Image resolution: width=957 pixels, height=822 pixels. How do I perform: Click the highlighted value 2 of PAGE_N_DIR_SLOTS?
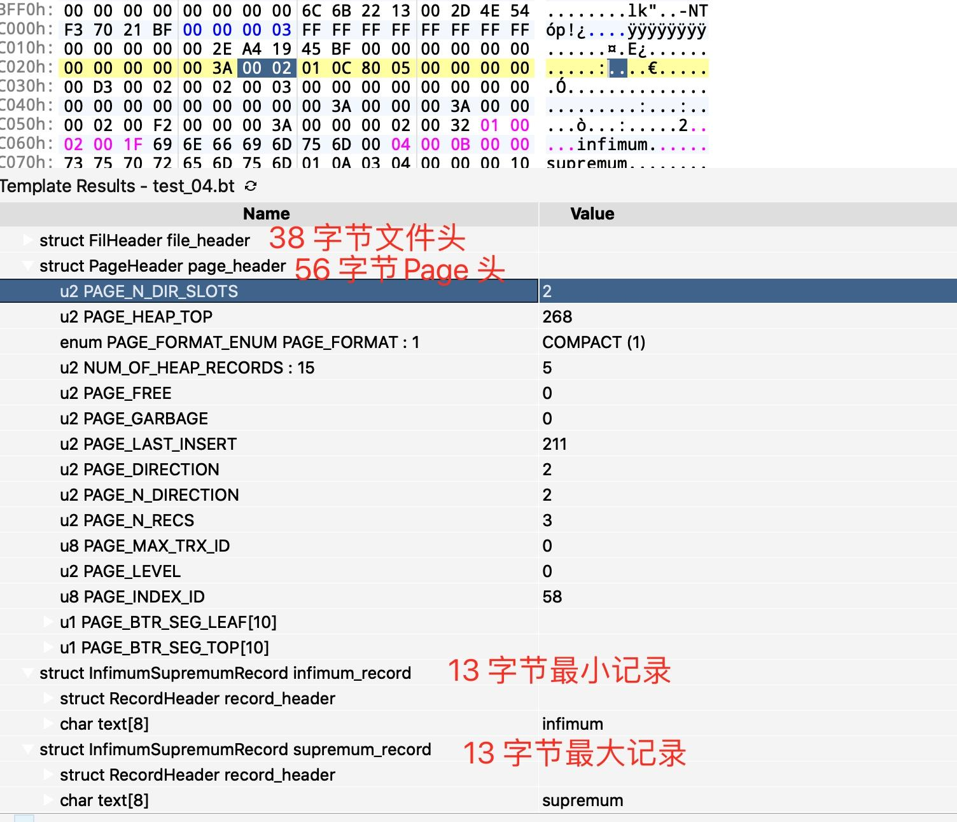tap(547, 291)
